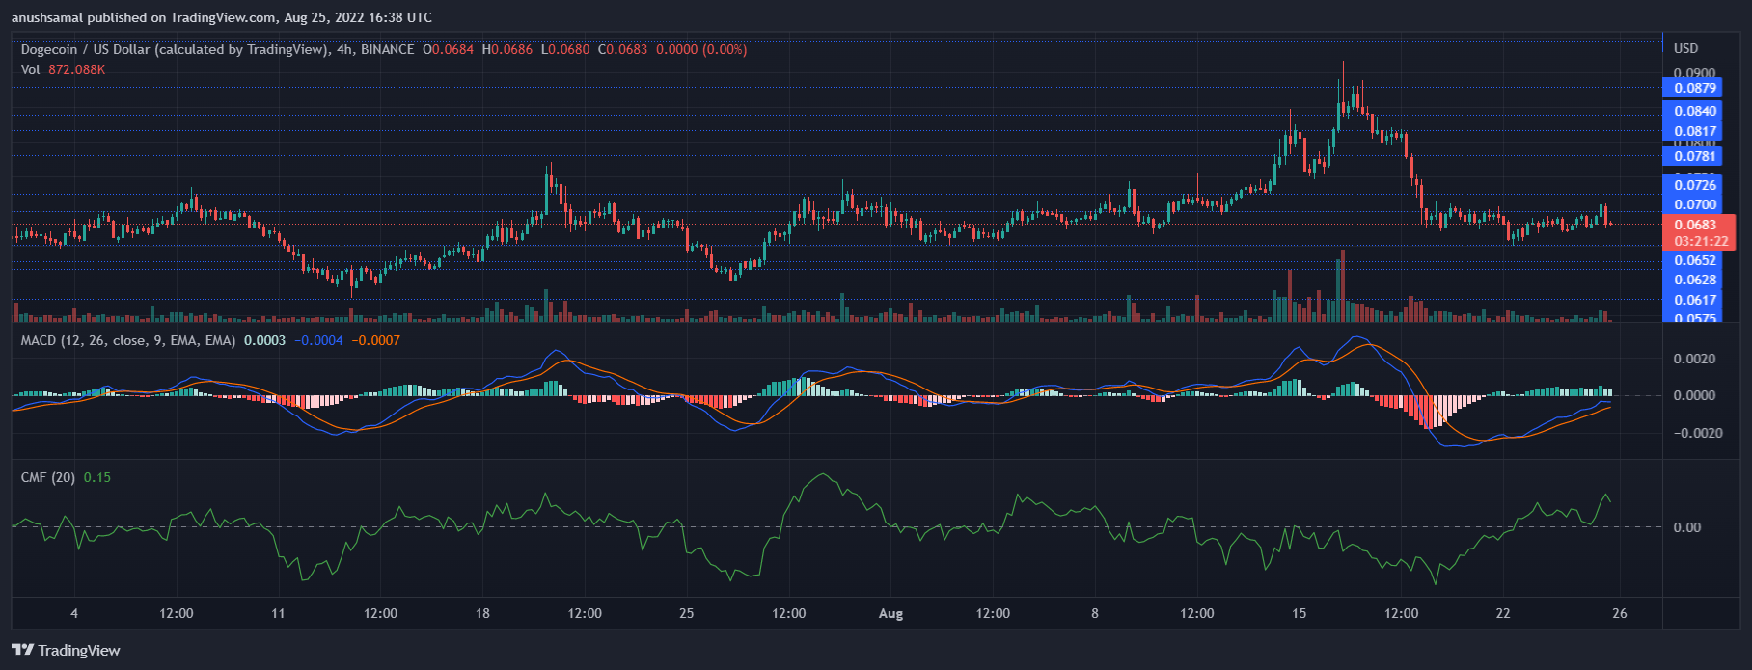The width and height of the screenshot is (1752, 670).
Task: Select the 0.0840 price level label
Action: pyautogui.click(x=1693, y=111)
